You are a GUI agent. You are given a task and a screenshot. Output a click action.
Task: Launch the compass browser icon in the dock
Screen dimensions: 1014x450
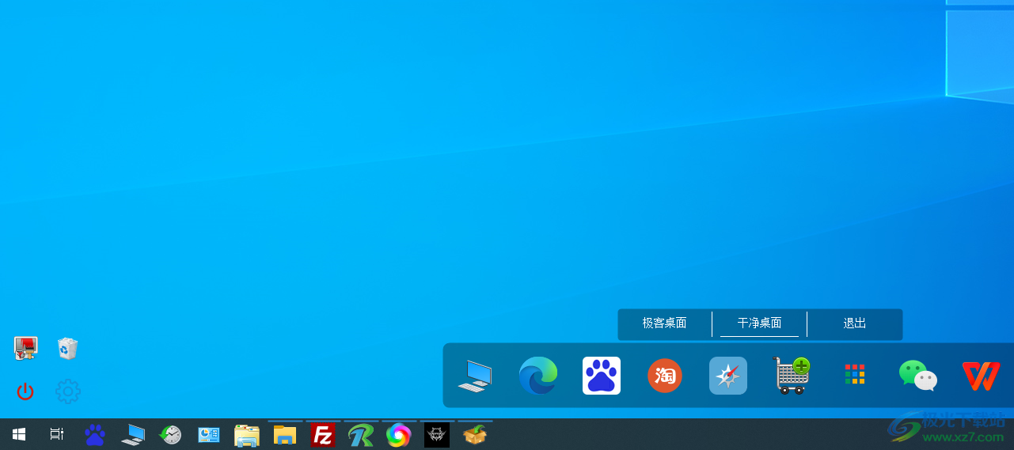click(x=728, y=376)
